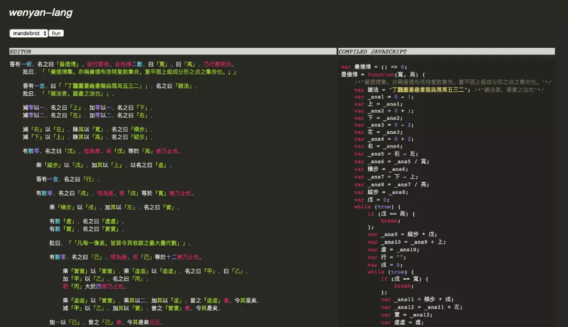Click compiled line with function(寬, 高)
568x327 pixels.
coord(383,75)
